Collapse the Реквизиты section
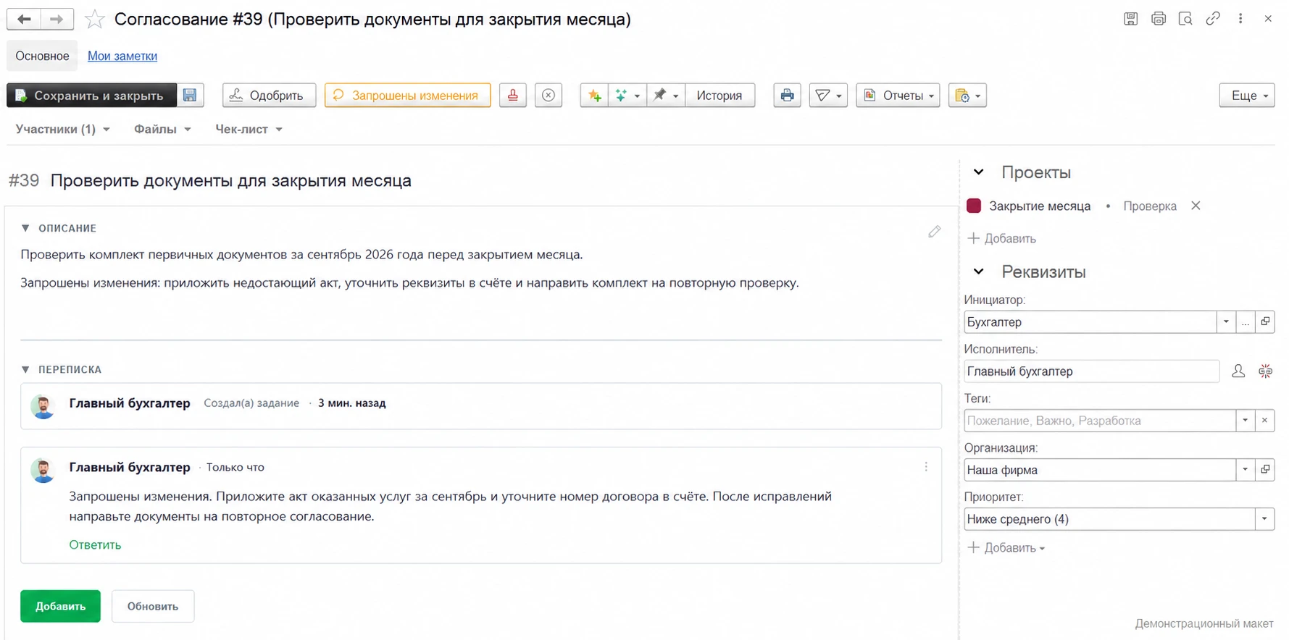This screenshot has height=640, width=1289. 979,272
